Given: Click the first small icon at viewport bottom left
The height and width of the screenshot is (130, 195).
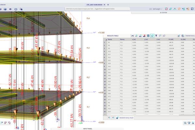Looking at the screenshot, I should 2,123.
